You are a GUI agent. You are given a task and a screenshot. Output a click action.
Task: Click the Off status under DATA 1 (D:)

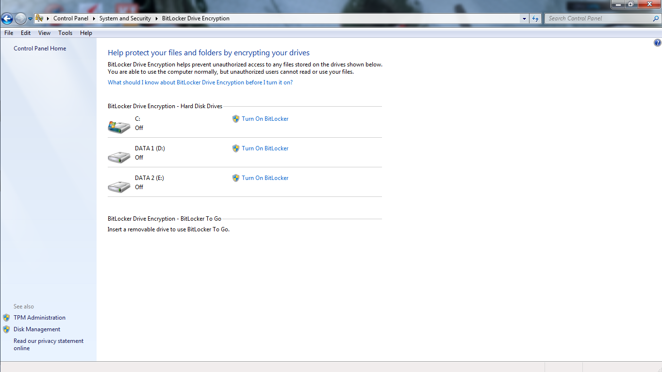[x=139, y=158]
